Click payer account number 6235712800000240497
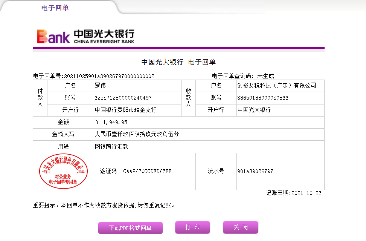Viewport: 366px width, 241px height. pyautogui.click(x=123, y=98)
